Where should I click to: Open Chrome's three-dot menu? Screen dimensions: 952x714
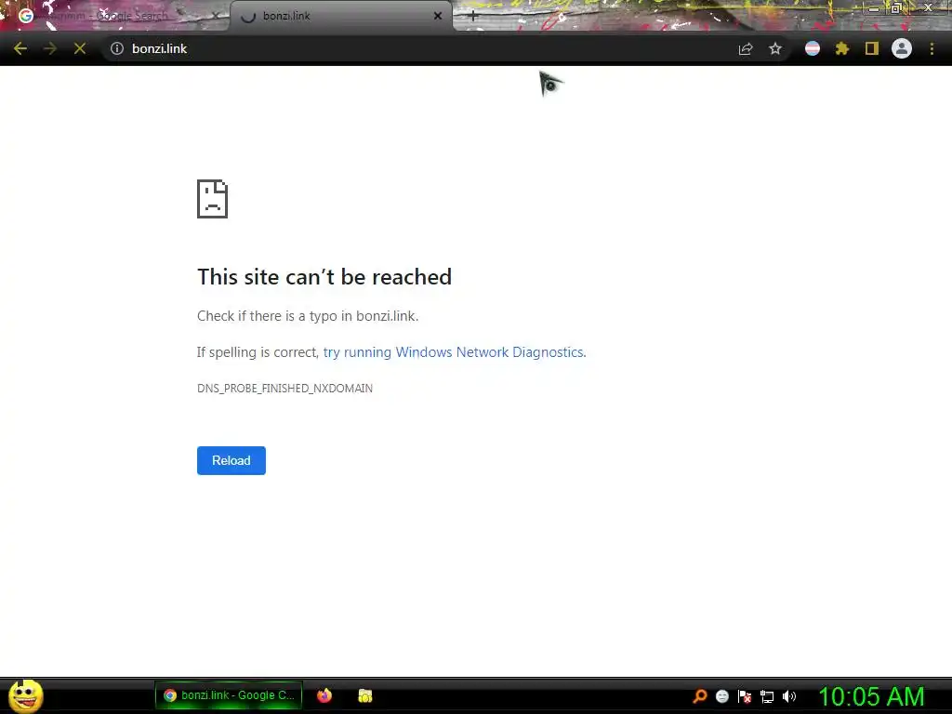pyautogui.click(x=932, y=48)
